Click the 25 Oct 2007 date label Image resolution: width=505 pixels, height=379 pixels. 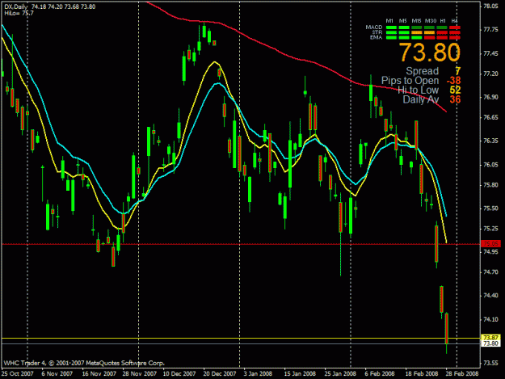18,373
